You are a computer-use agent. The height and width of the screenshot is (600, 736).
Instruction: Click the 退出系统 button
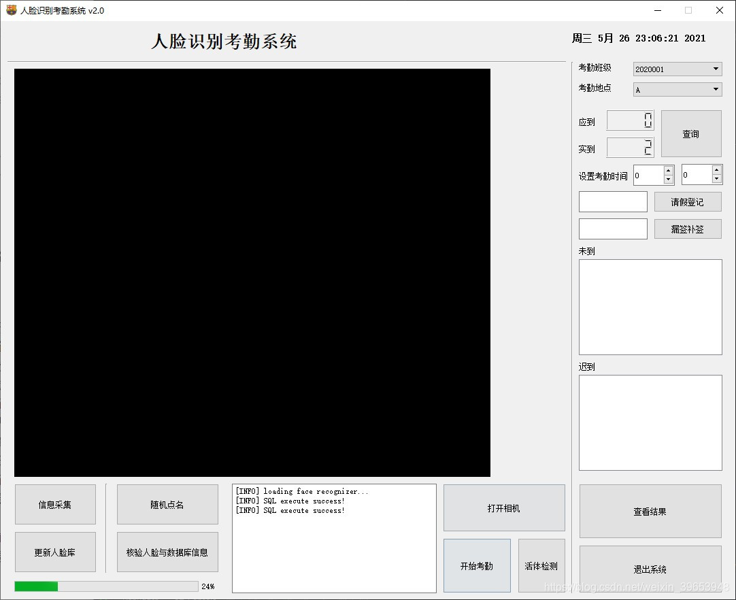pyautogui.click(x=650, y=569)
